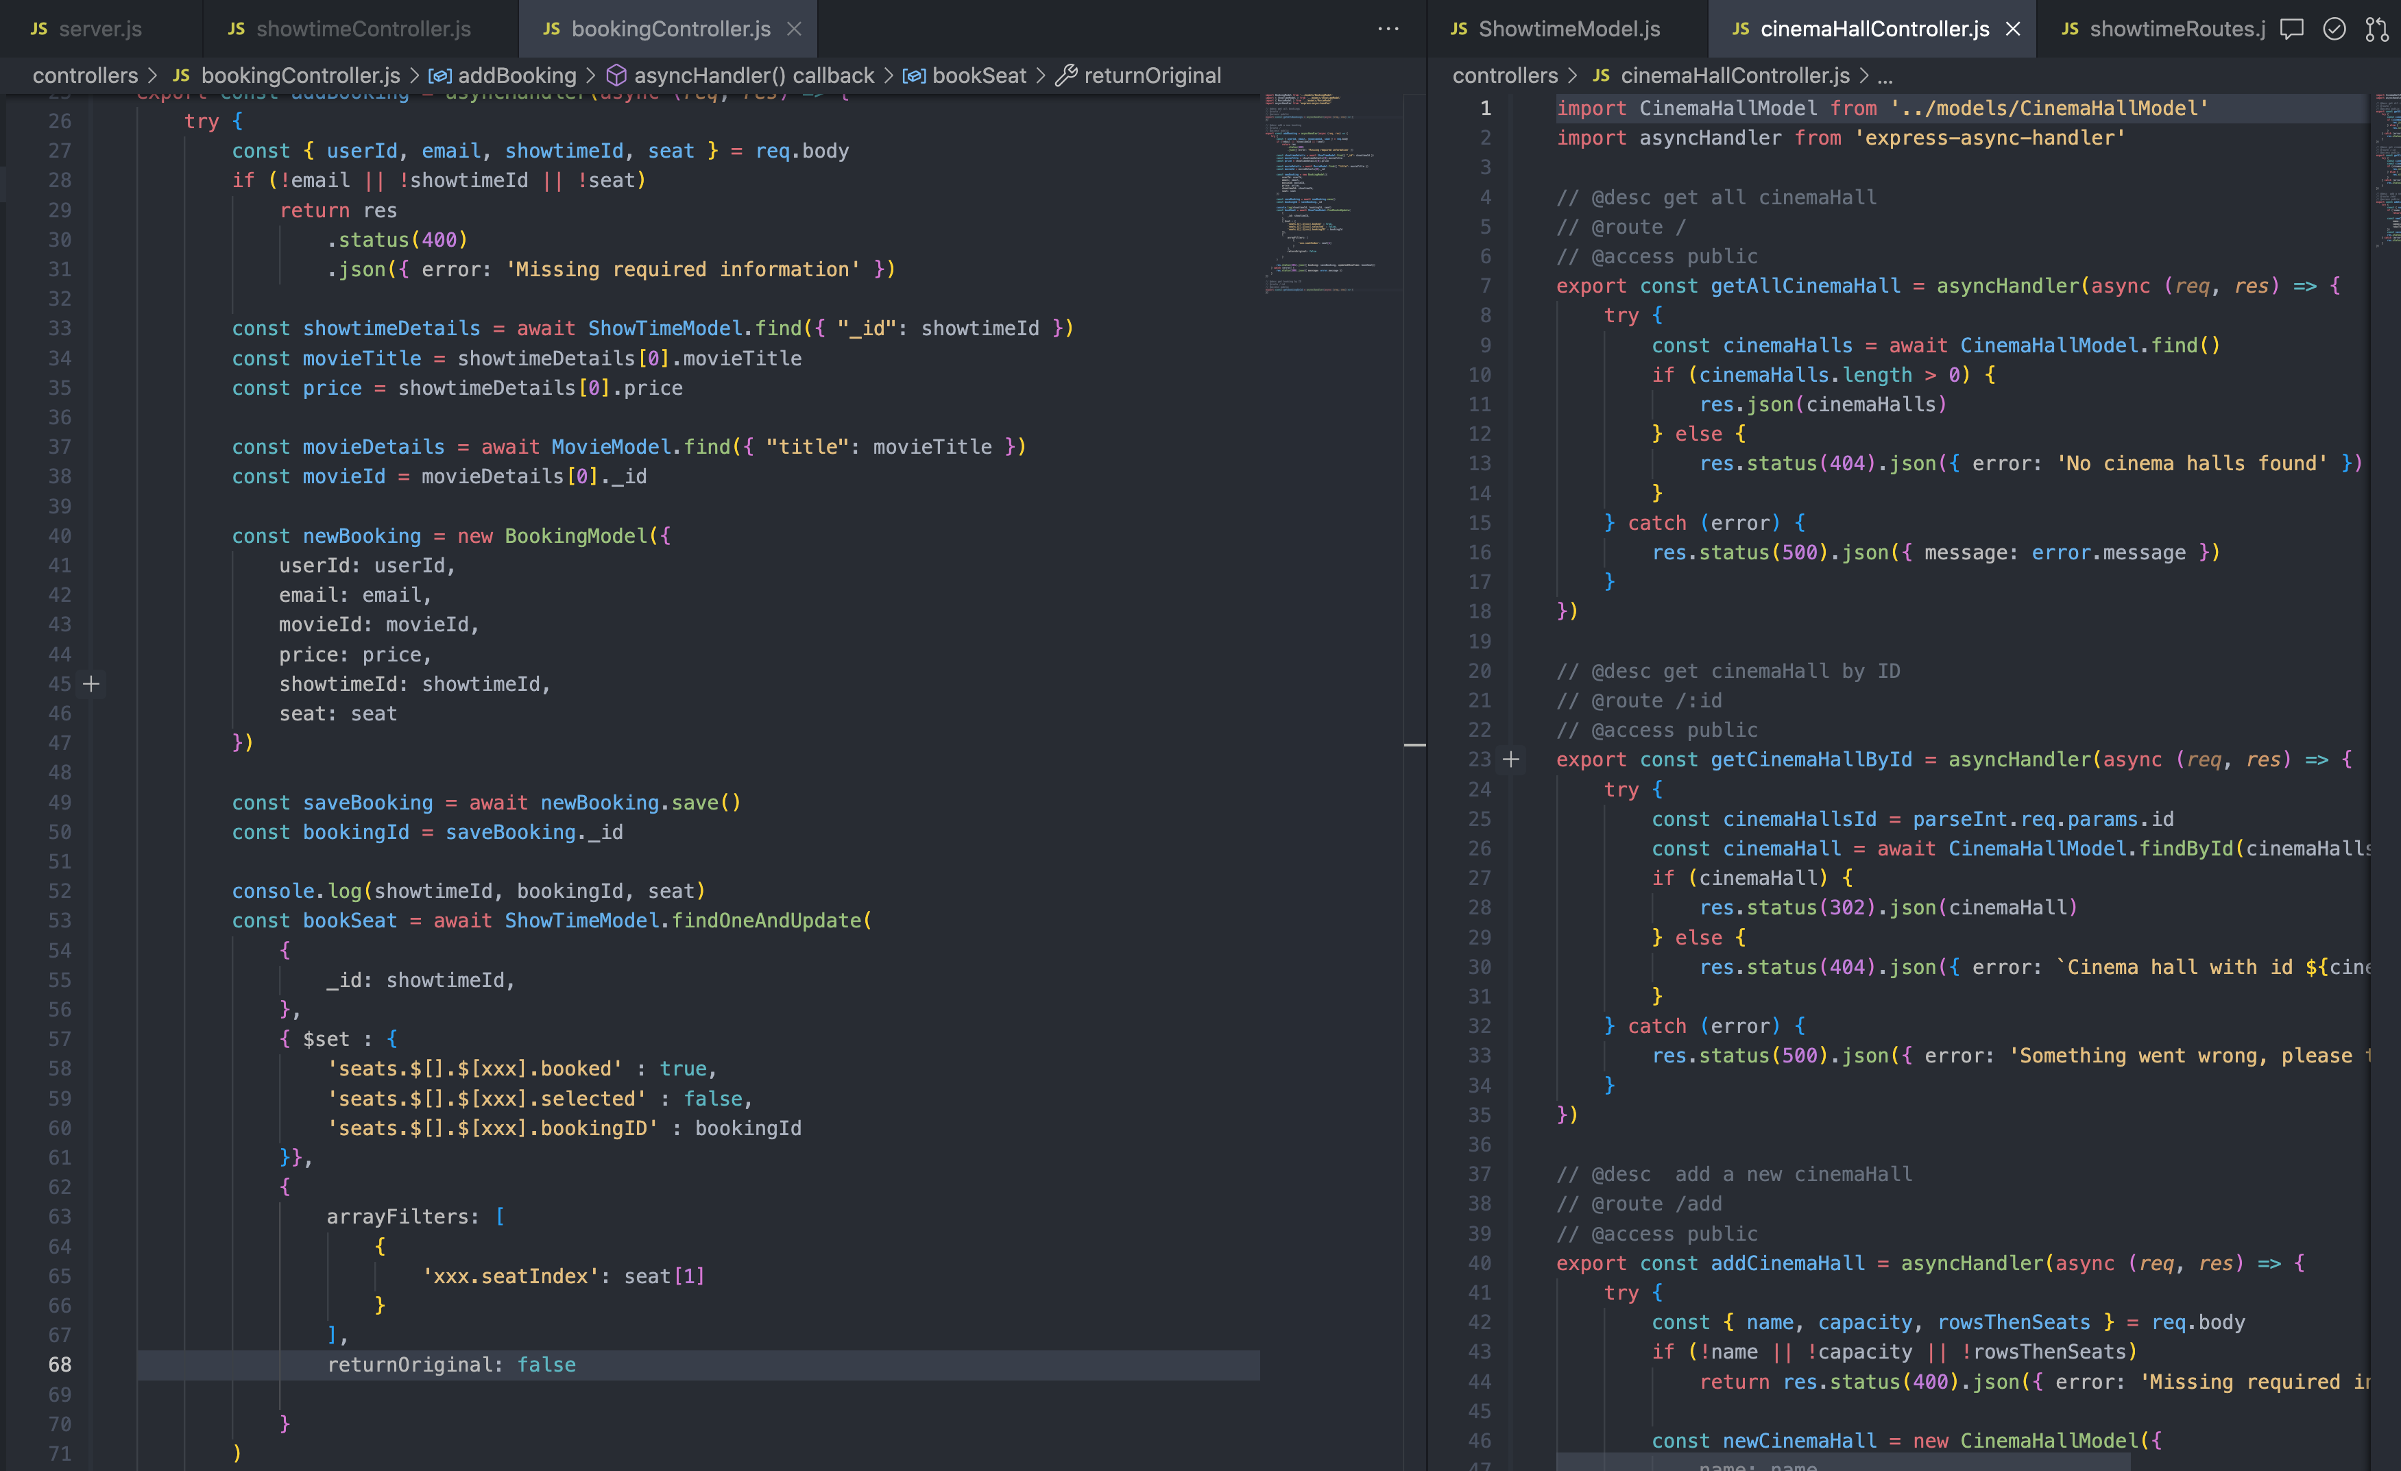Click line number 68 in left gutter
The image size is (2401, 1471).
[60, 1365]
